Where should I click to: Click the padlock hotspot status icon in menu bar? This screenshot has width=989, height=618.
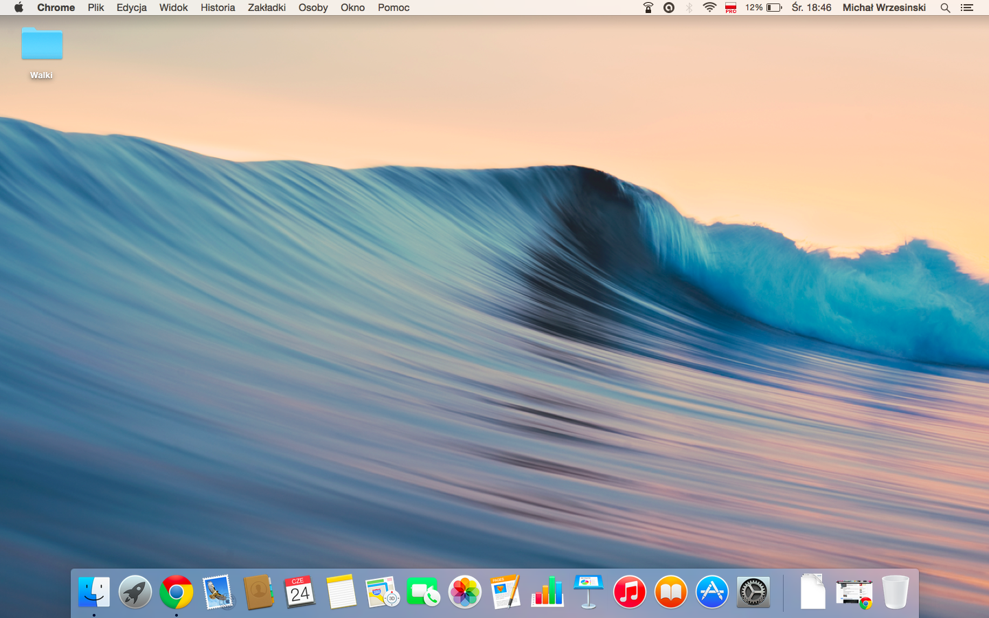point(648,8)
